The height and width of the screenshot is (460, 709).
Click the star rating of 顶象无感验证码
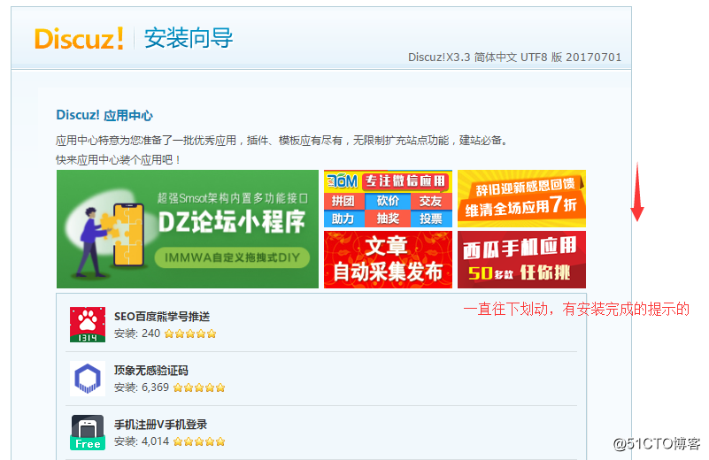pos(199,387)
